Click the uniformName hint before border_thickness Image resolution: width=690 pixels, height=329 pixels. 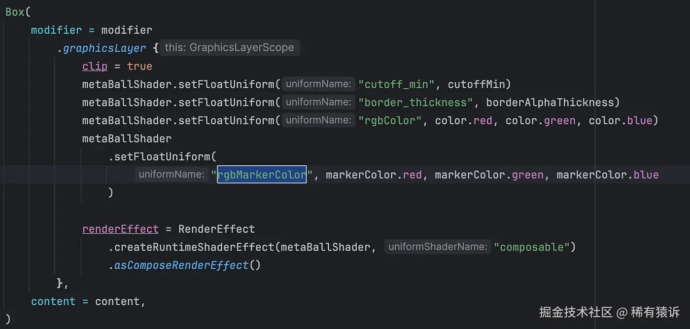(x=318, y=103)
